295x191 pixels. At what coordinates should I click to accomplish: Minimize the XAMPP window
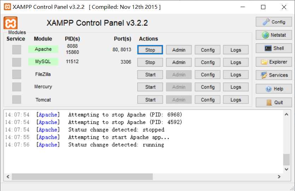click(243, 7)
